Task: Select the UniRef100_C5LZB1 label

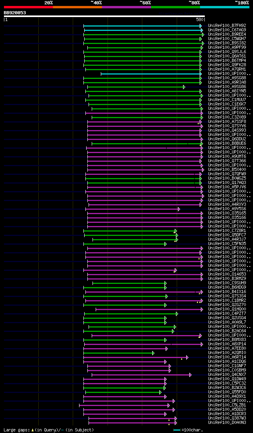Action: (227, 405)
